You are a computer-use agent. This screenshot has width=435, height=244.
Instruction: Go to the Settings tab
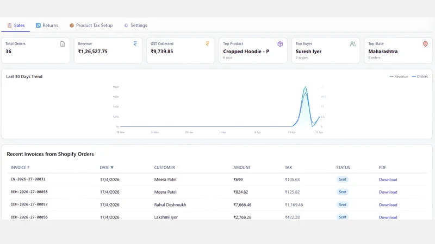(x=135, y=25)
